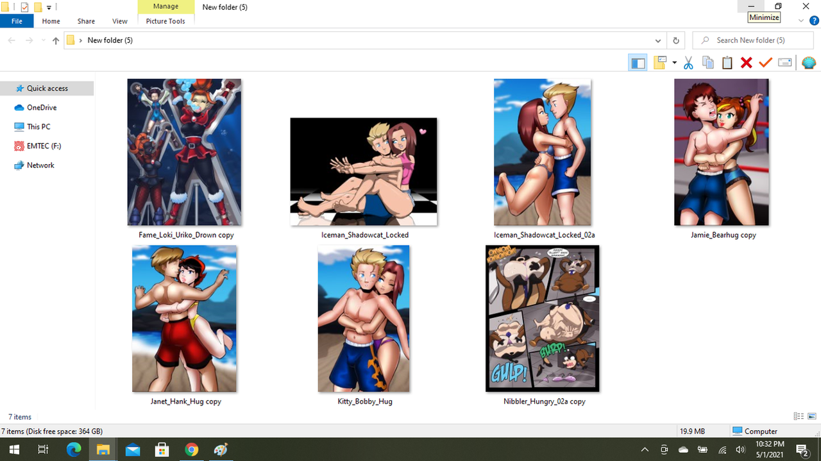Select the Nibbler_Hungry_02a copy thumbnail

click(543, 319)
